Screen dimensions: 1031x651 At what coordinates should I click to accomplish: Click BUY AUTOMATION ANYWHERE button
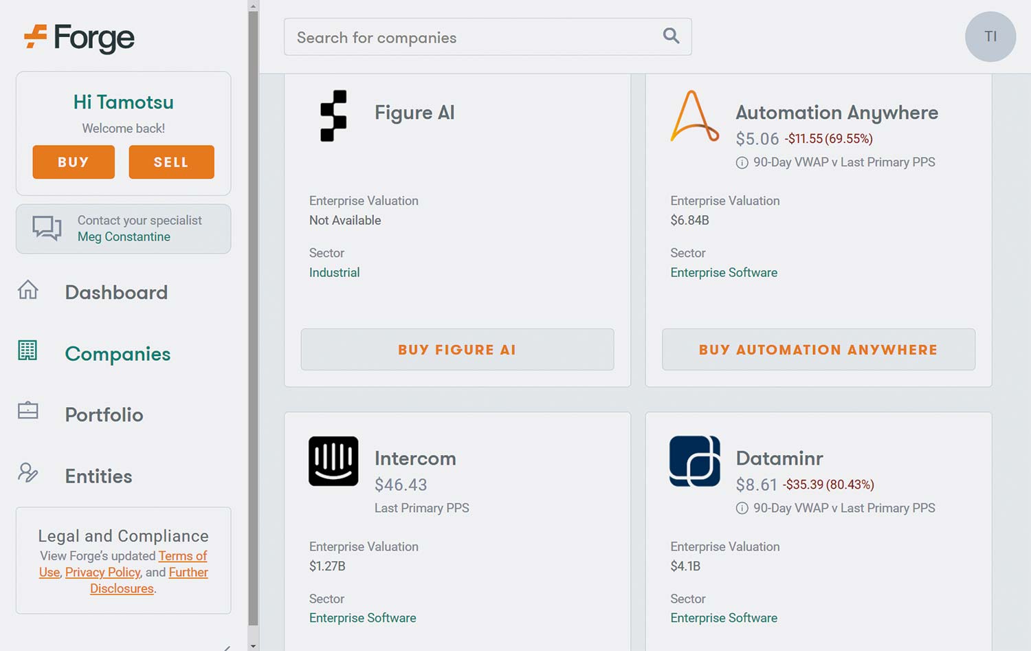[x=819, y=349]
